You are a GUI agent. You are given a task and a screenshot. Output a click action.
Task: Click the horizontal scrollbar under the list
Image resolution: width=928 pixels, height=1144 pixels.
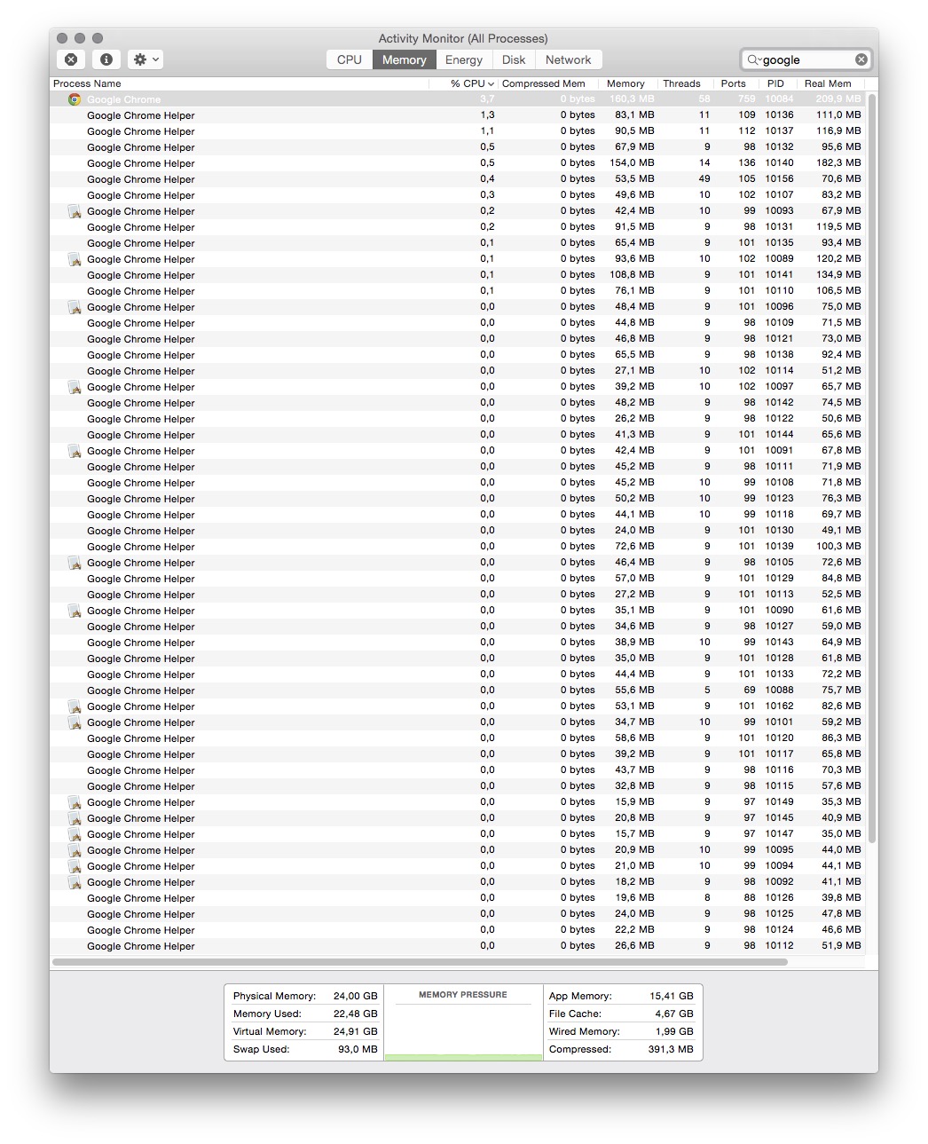point(420,961)
